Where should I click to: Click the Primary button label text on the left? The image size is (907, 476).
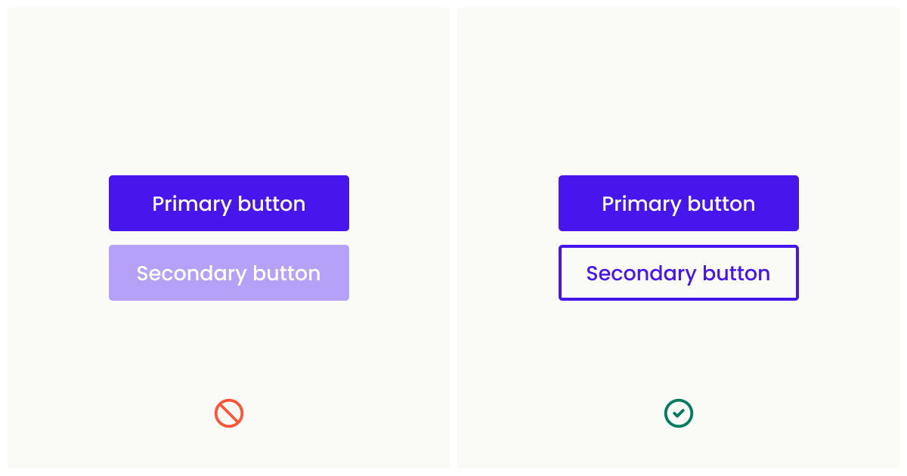[x=229, y=203]
